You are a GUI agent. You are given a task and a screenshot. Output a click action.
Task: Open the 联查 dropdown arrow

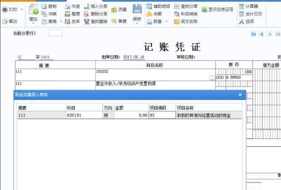point(166,21)
